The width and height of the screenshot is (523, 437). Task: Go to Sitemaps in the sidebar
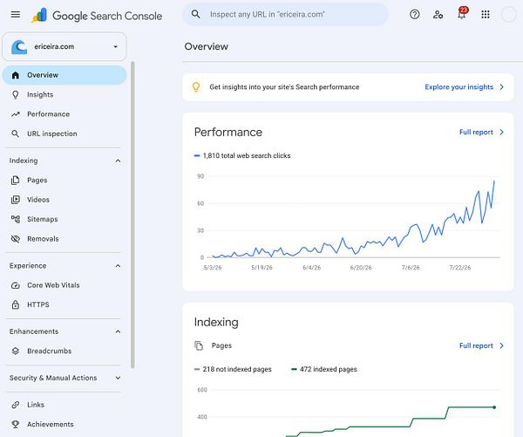(65, 219)
